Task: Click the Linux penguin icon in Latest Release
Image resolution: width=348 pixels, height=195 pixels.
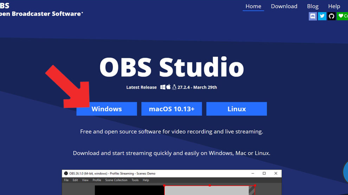Action: [x=174, y=87]
